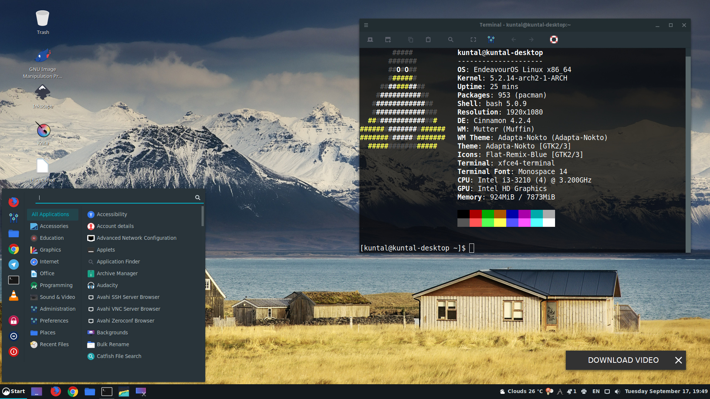The height and width of the screenshot is (399, 710).
Task: Select Inkscape desktop icon
Action: pos(43,97)
